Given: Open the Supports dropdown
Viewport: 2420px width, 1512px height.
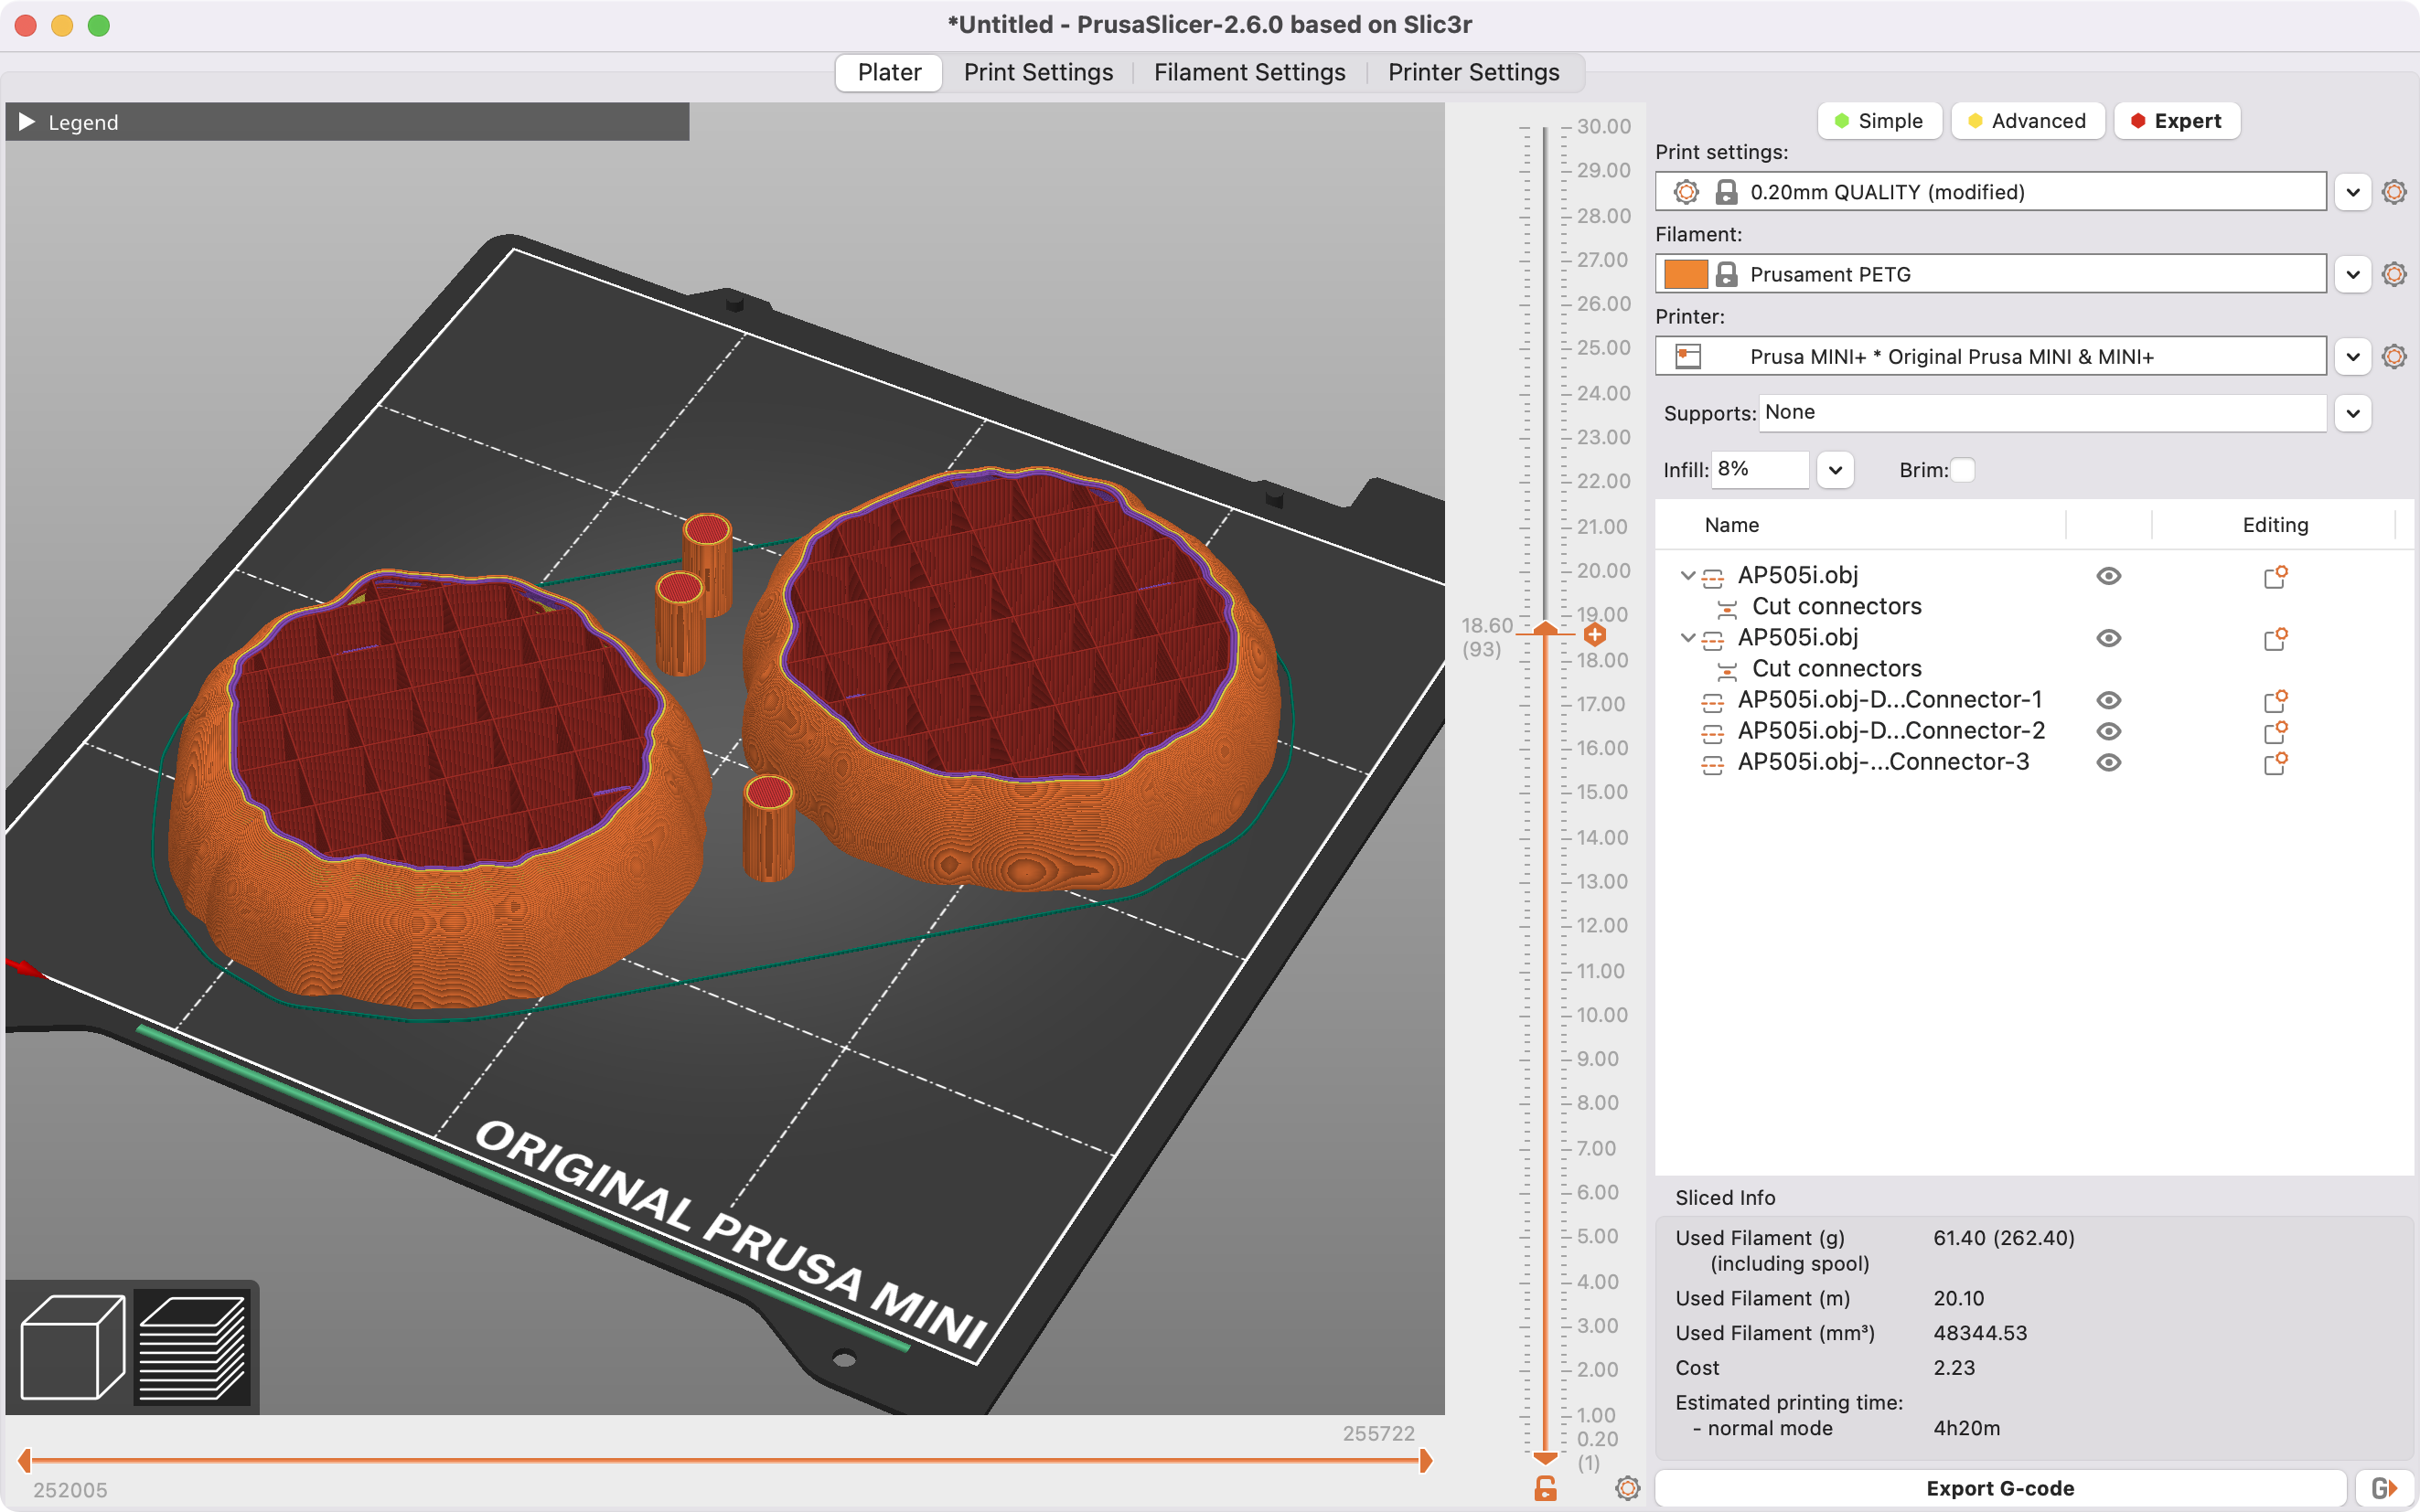Looking at the screenshot, I should [x=2355, y=412].
